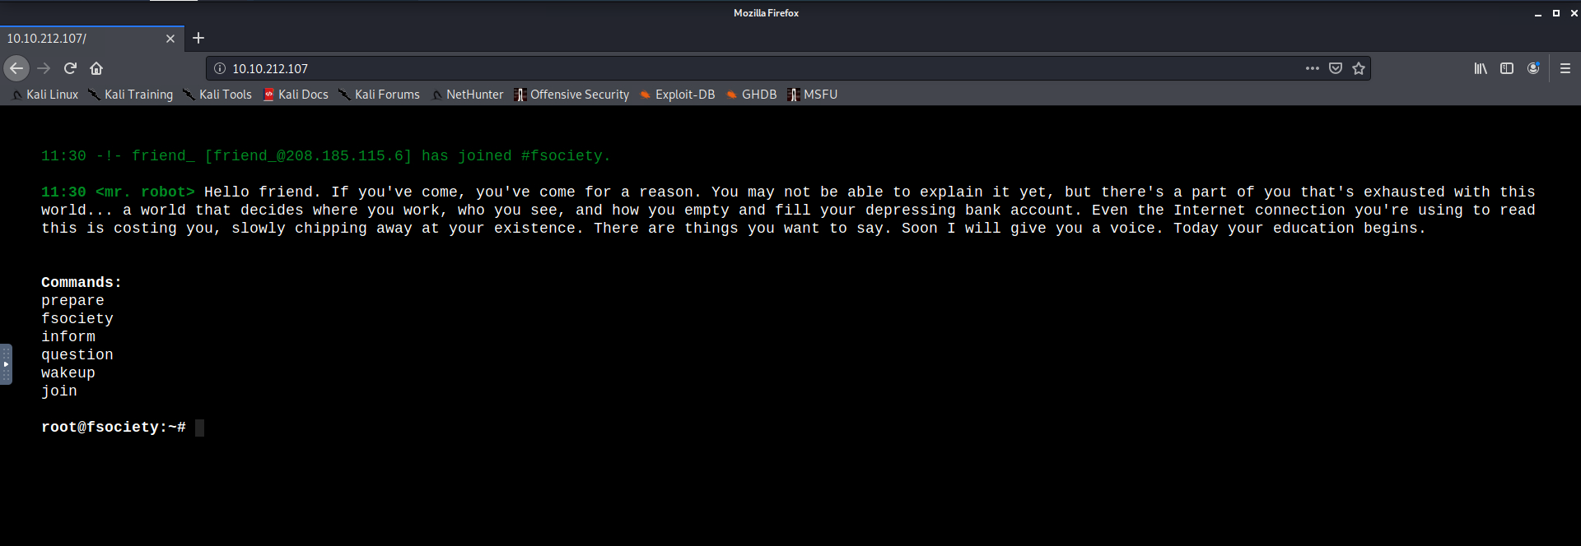The width and height of the screenshot is (1581, 546).
Task: Minimize the Firefox window
Action: 1537,13
